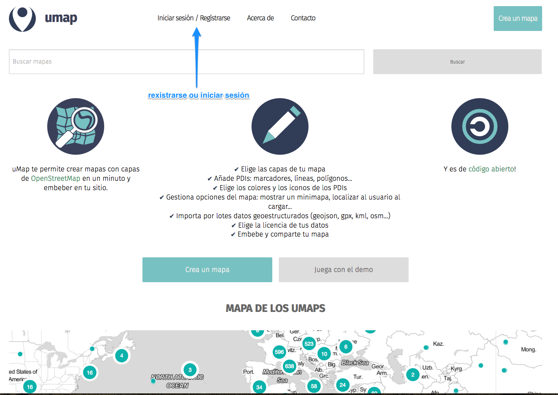This screenshot has width=558, height=395.
Task: Open the Contacto page
Action: coord(303,18)
